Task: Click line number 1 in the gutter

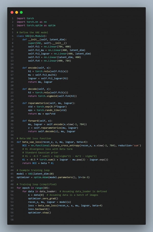Action: pos(12,18)
